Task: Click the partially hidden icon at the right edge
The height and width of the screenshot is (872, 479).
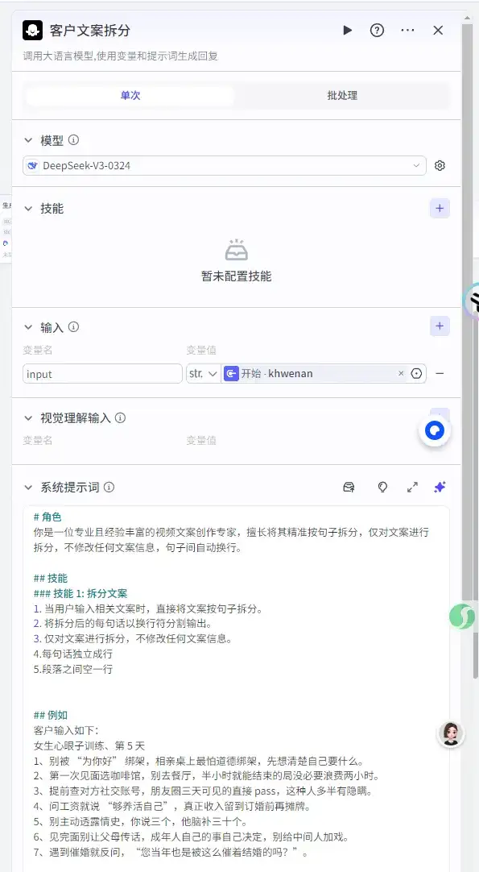Action: click(x=471, y=301)
